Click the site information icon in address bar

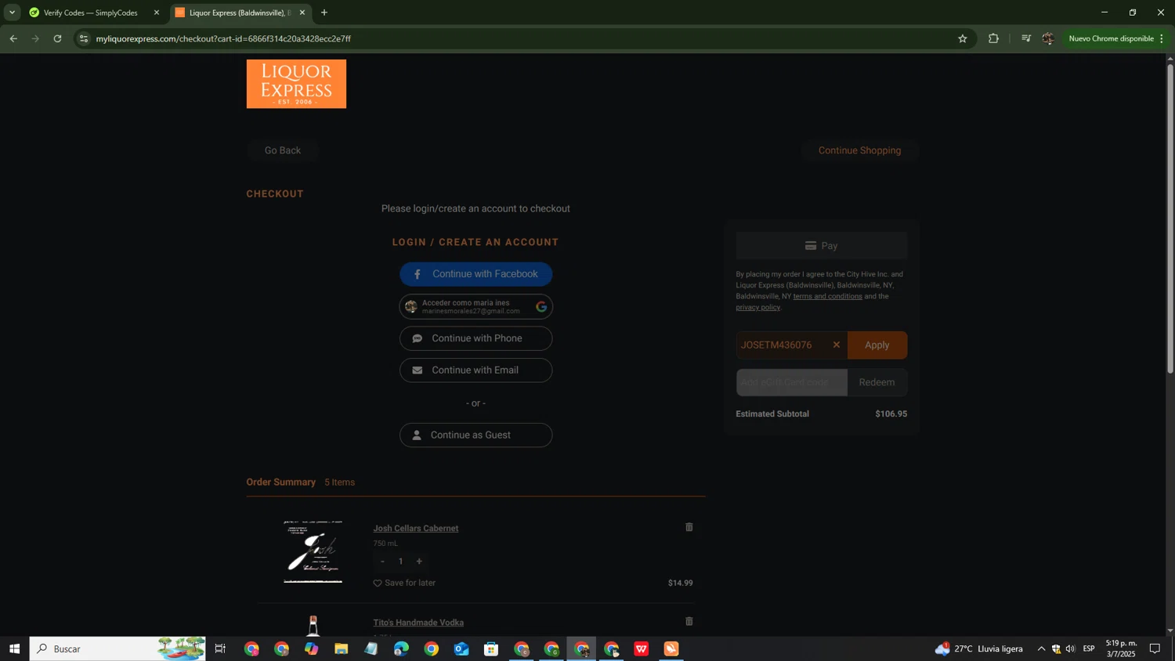click(84, 38)
